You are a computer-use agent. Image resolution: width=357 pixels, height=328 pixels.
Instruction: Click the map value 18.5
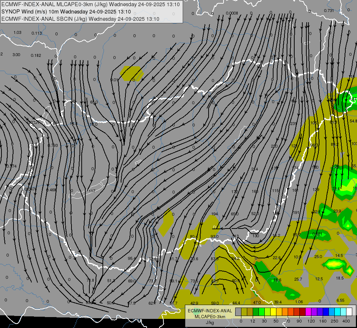click(x=340, y=278)
